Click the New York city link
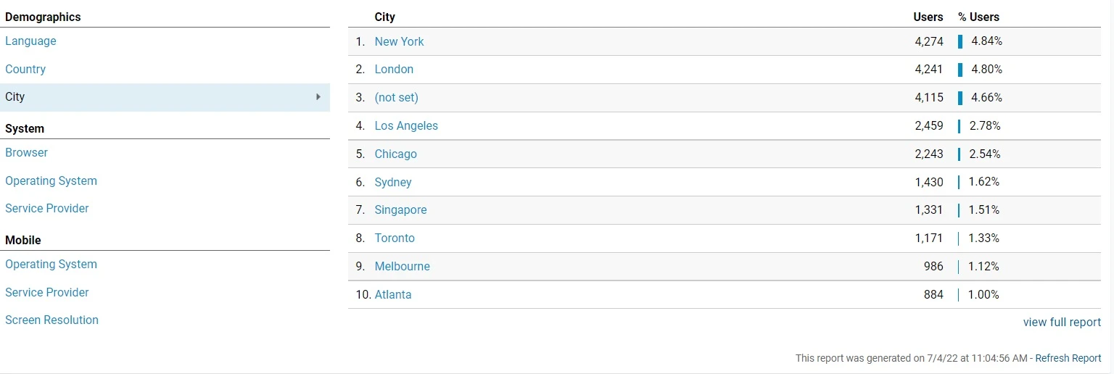Image resolution: width=1114 pixels, height=374 pixels. (399, 42)
